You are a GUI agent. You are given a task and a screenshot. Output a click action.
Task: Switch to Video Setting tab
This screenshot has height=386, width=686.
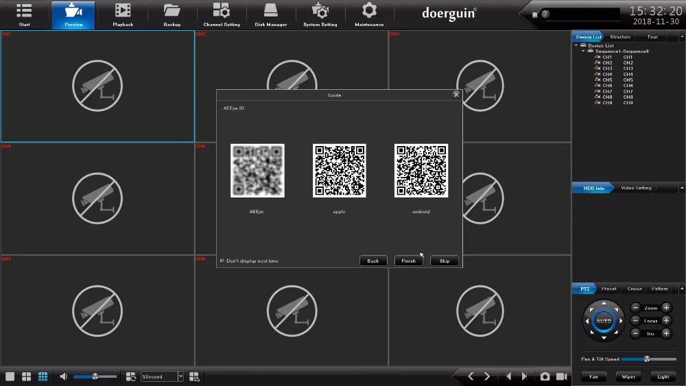click(636, 188)
